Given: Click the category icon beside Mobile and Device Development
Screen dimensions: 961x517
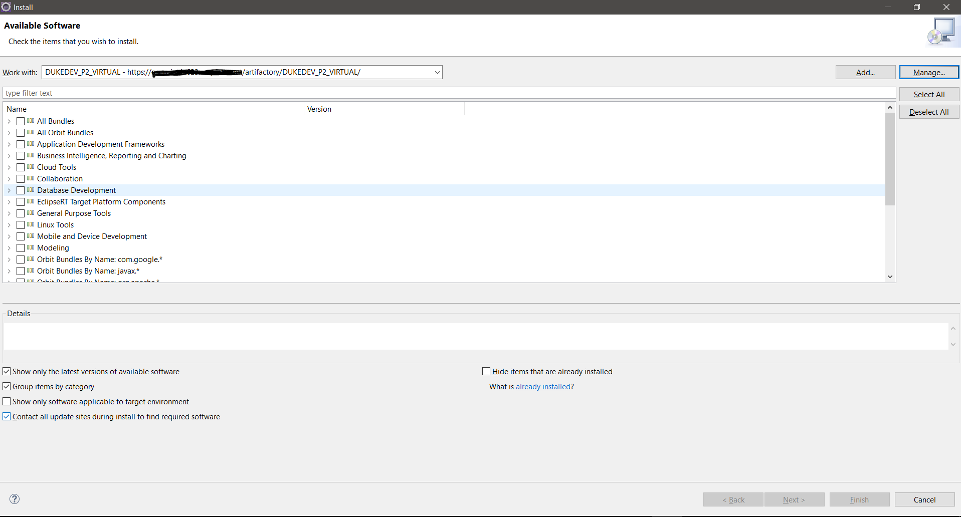Looking at the screenshot, I should [31, 236].
